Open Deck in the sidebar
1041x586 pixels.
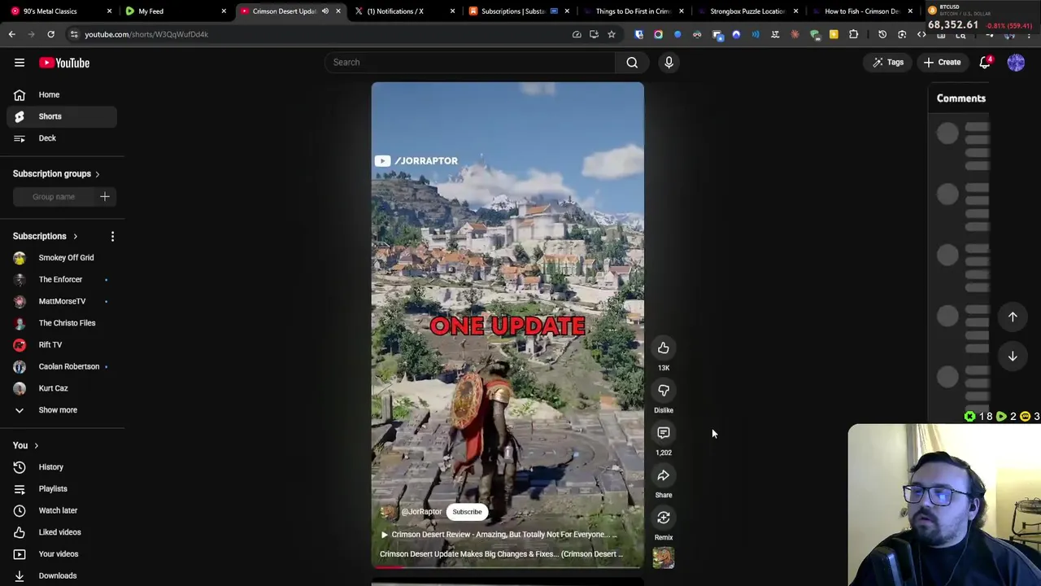(x=62, y=138)
